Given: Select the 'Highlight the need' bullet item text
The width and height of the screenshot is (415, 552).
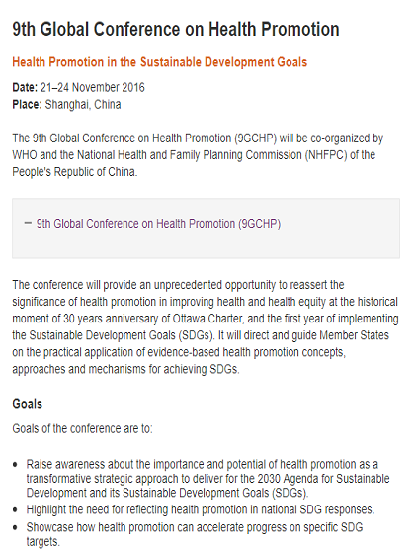Looking at the screenshot, I should [201, 509].
